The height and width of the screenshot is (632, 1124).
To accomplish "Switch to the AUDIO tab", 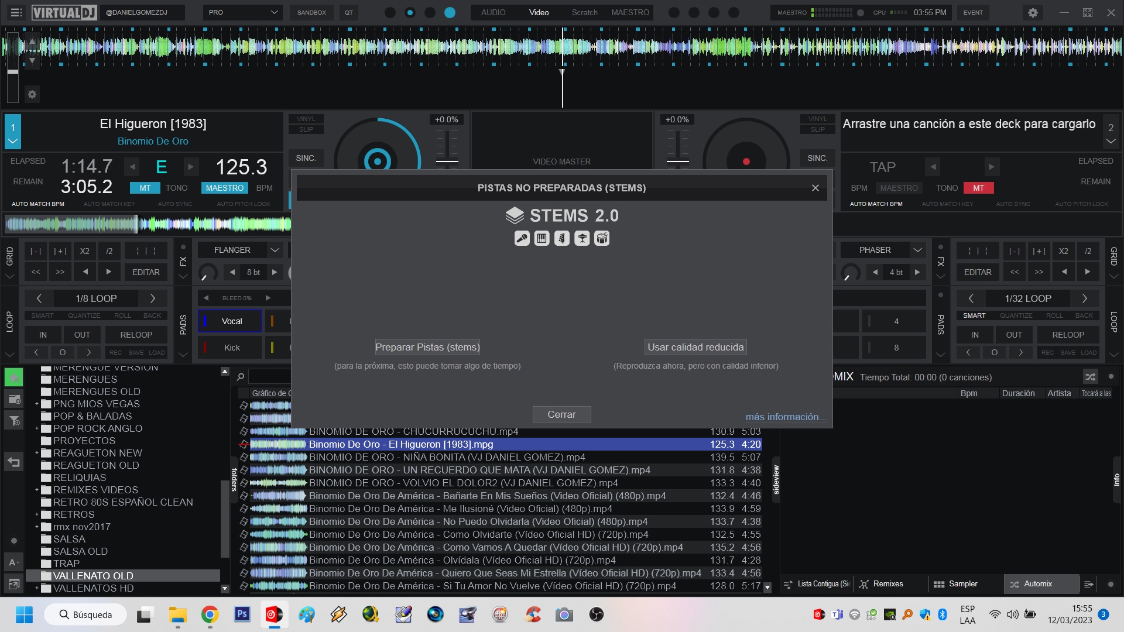I will click(x=493, y=12).
